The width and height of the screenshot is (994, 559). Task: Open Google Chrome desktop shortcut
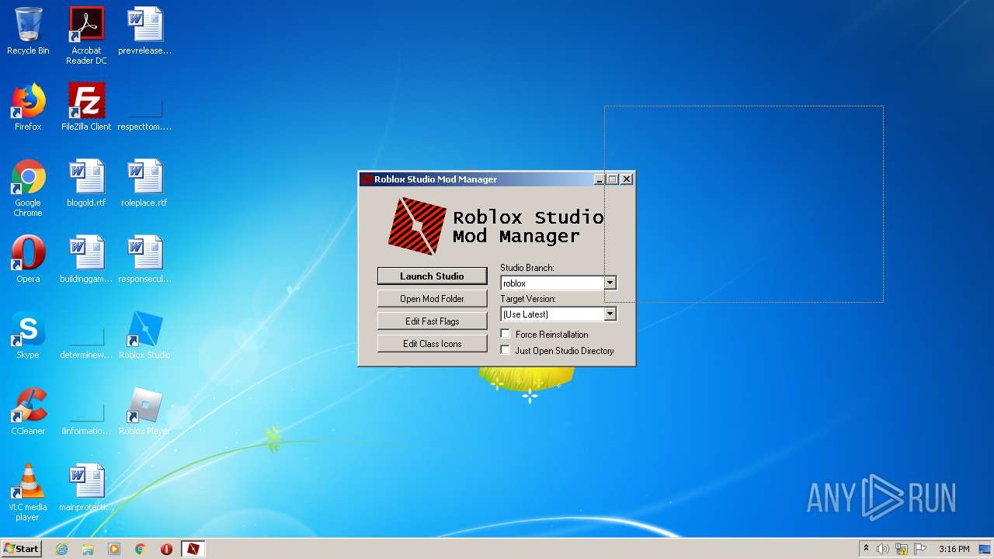tap(28, 188)
